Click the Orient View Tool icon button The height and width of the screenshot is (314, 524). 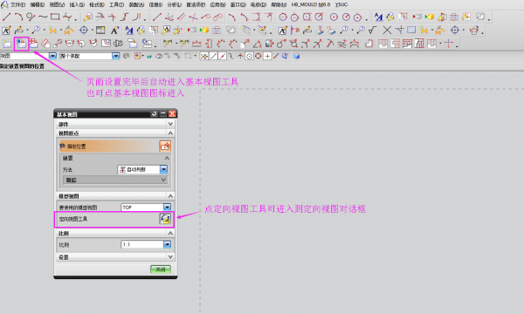coord(165,219)
